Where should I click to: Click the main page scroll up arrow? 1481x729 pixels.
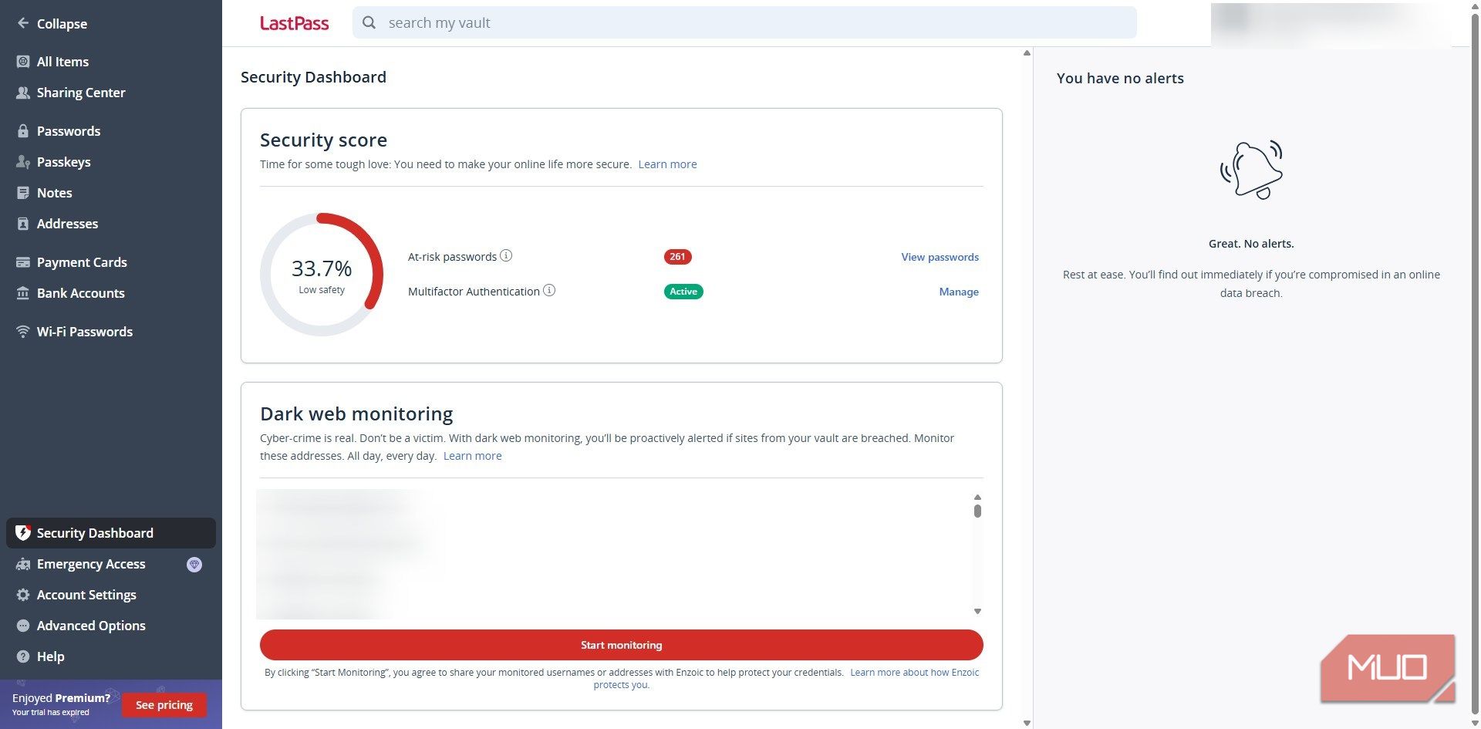(1027, 52)
